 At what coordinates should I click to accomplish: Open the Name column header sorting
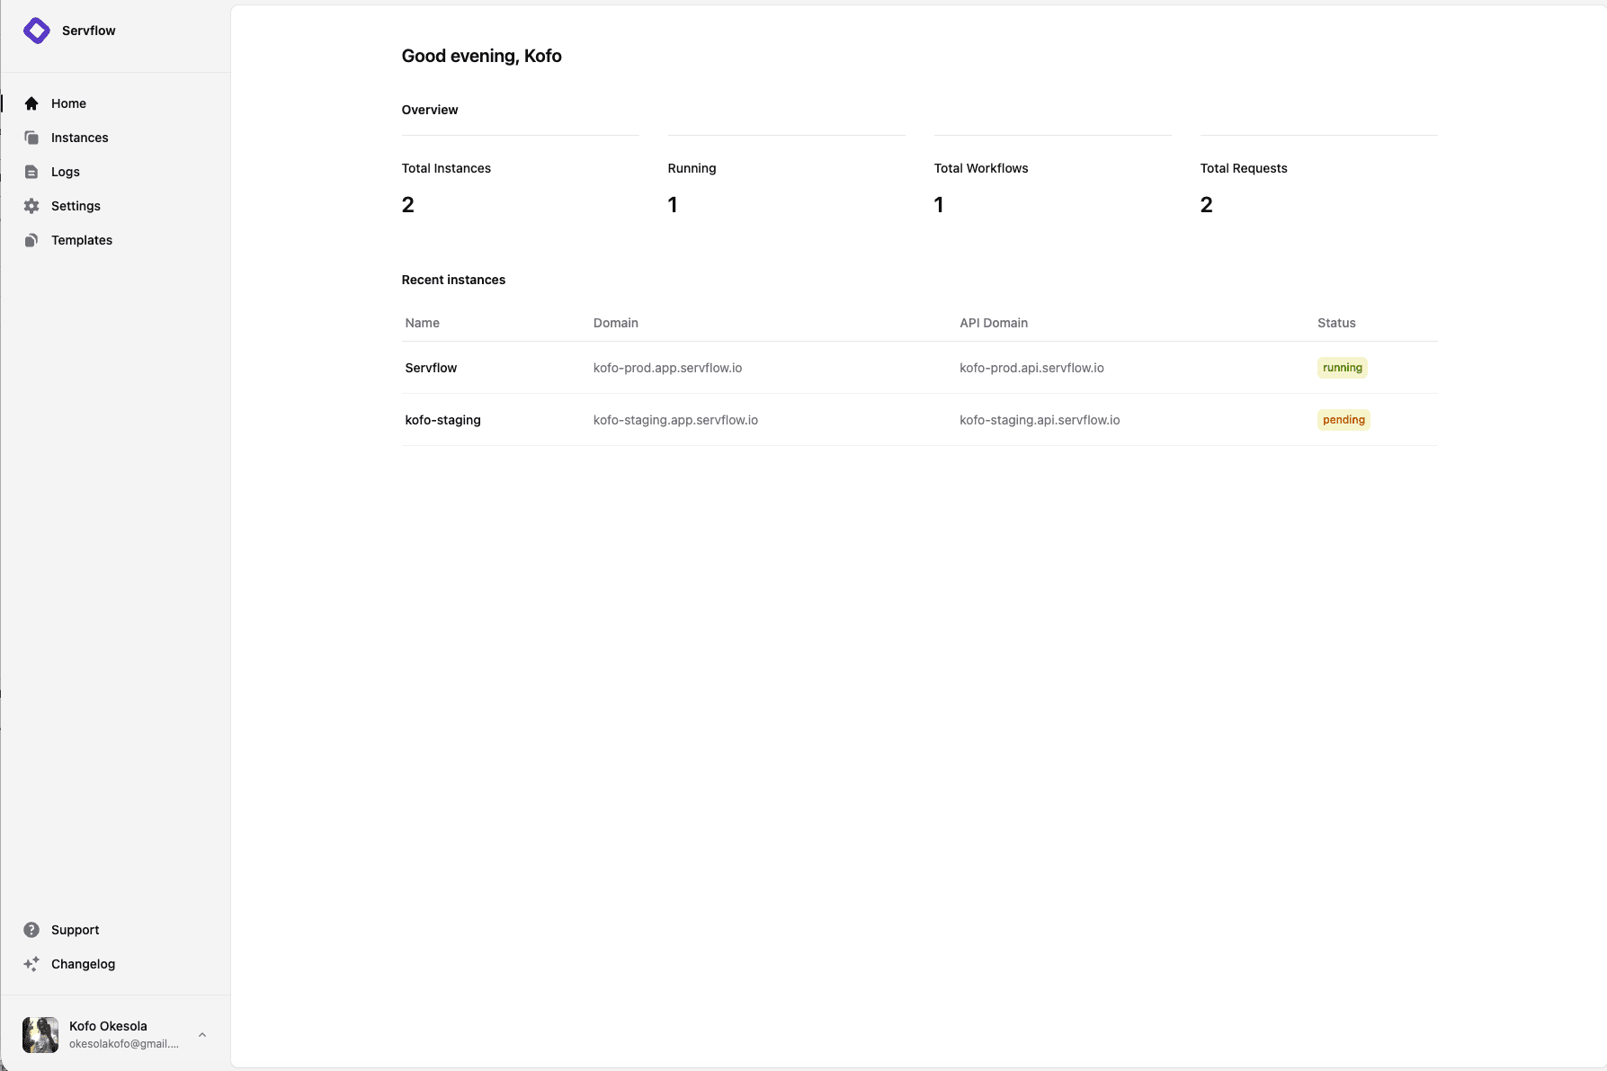click(x=423, y=323)
